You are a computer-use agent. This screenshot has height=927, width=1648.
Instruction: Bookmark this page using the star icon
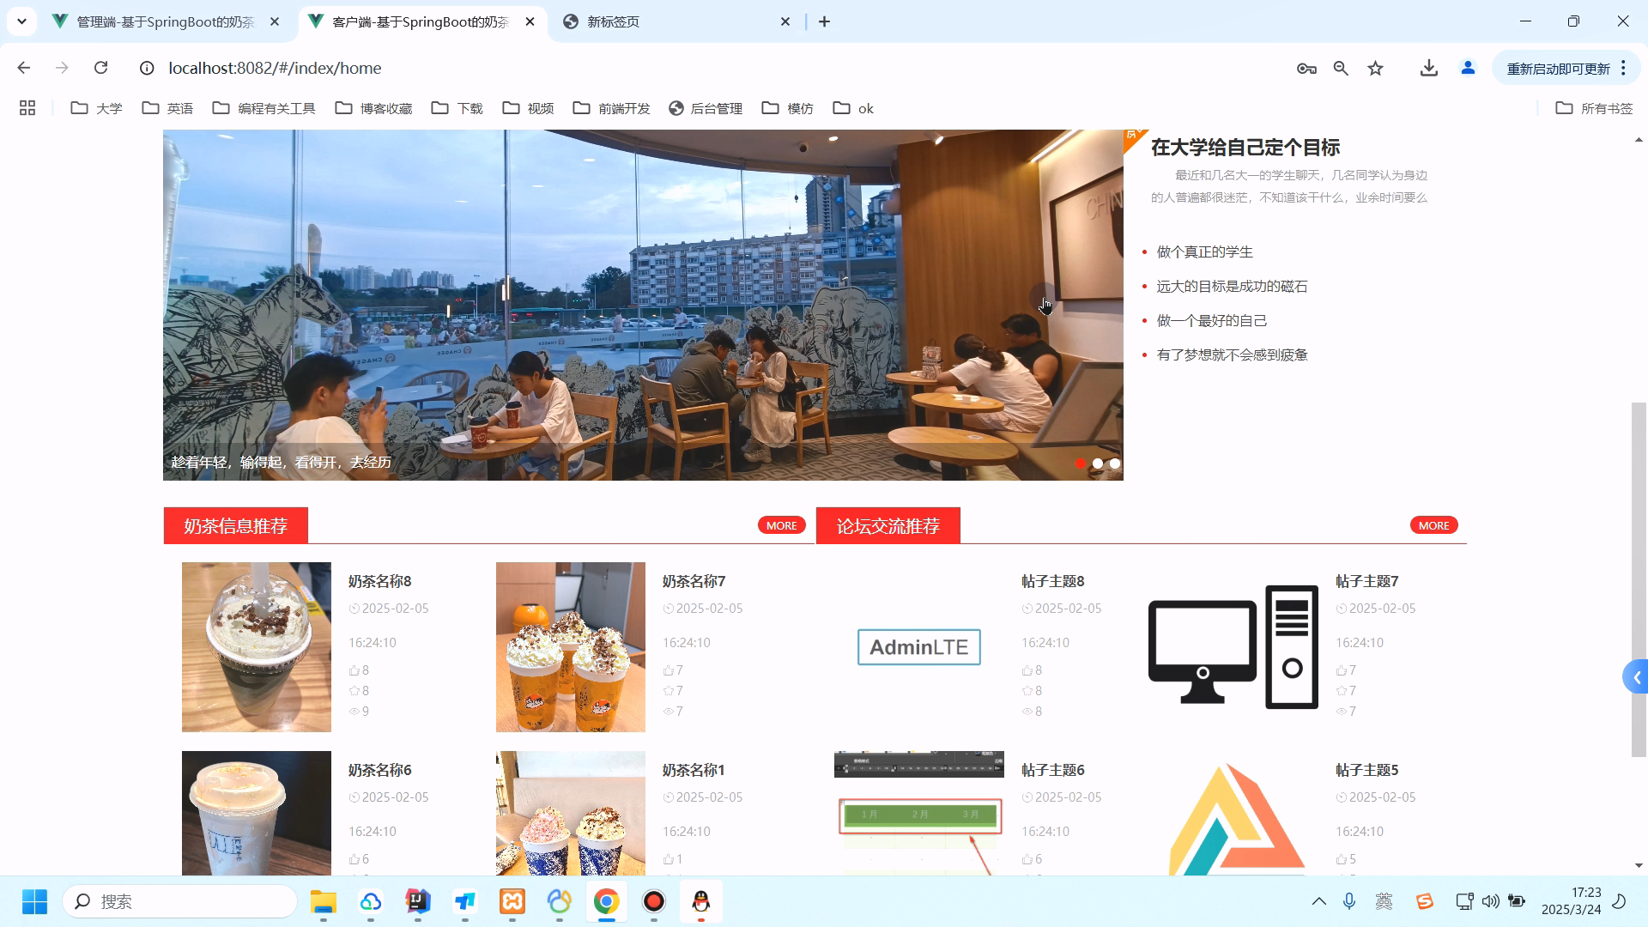1375,68
